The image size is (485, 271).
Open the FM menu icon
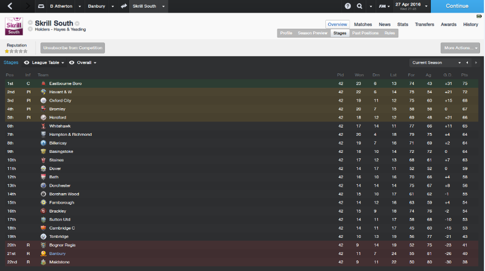click(x=383, y=6)
